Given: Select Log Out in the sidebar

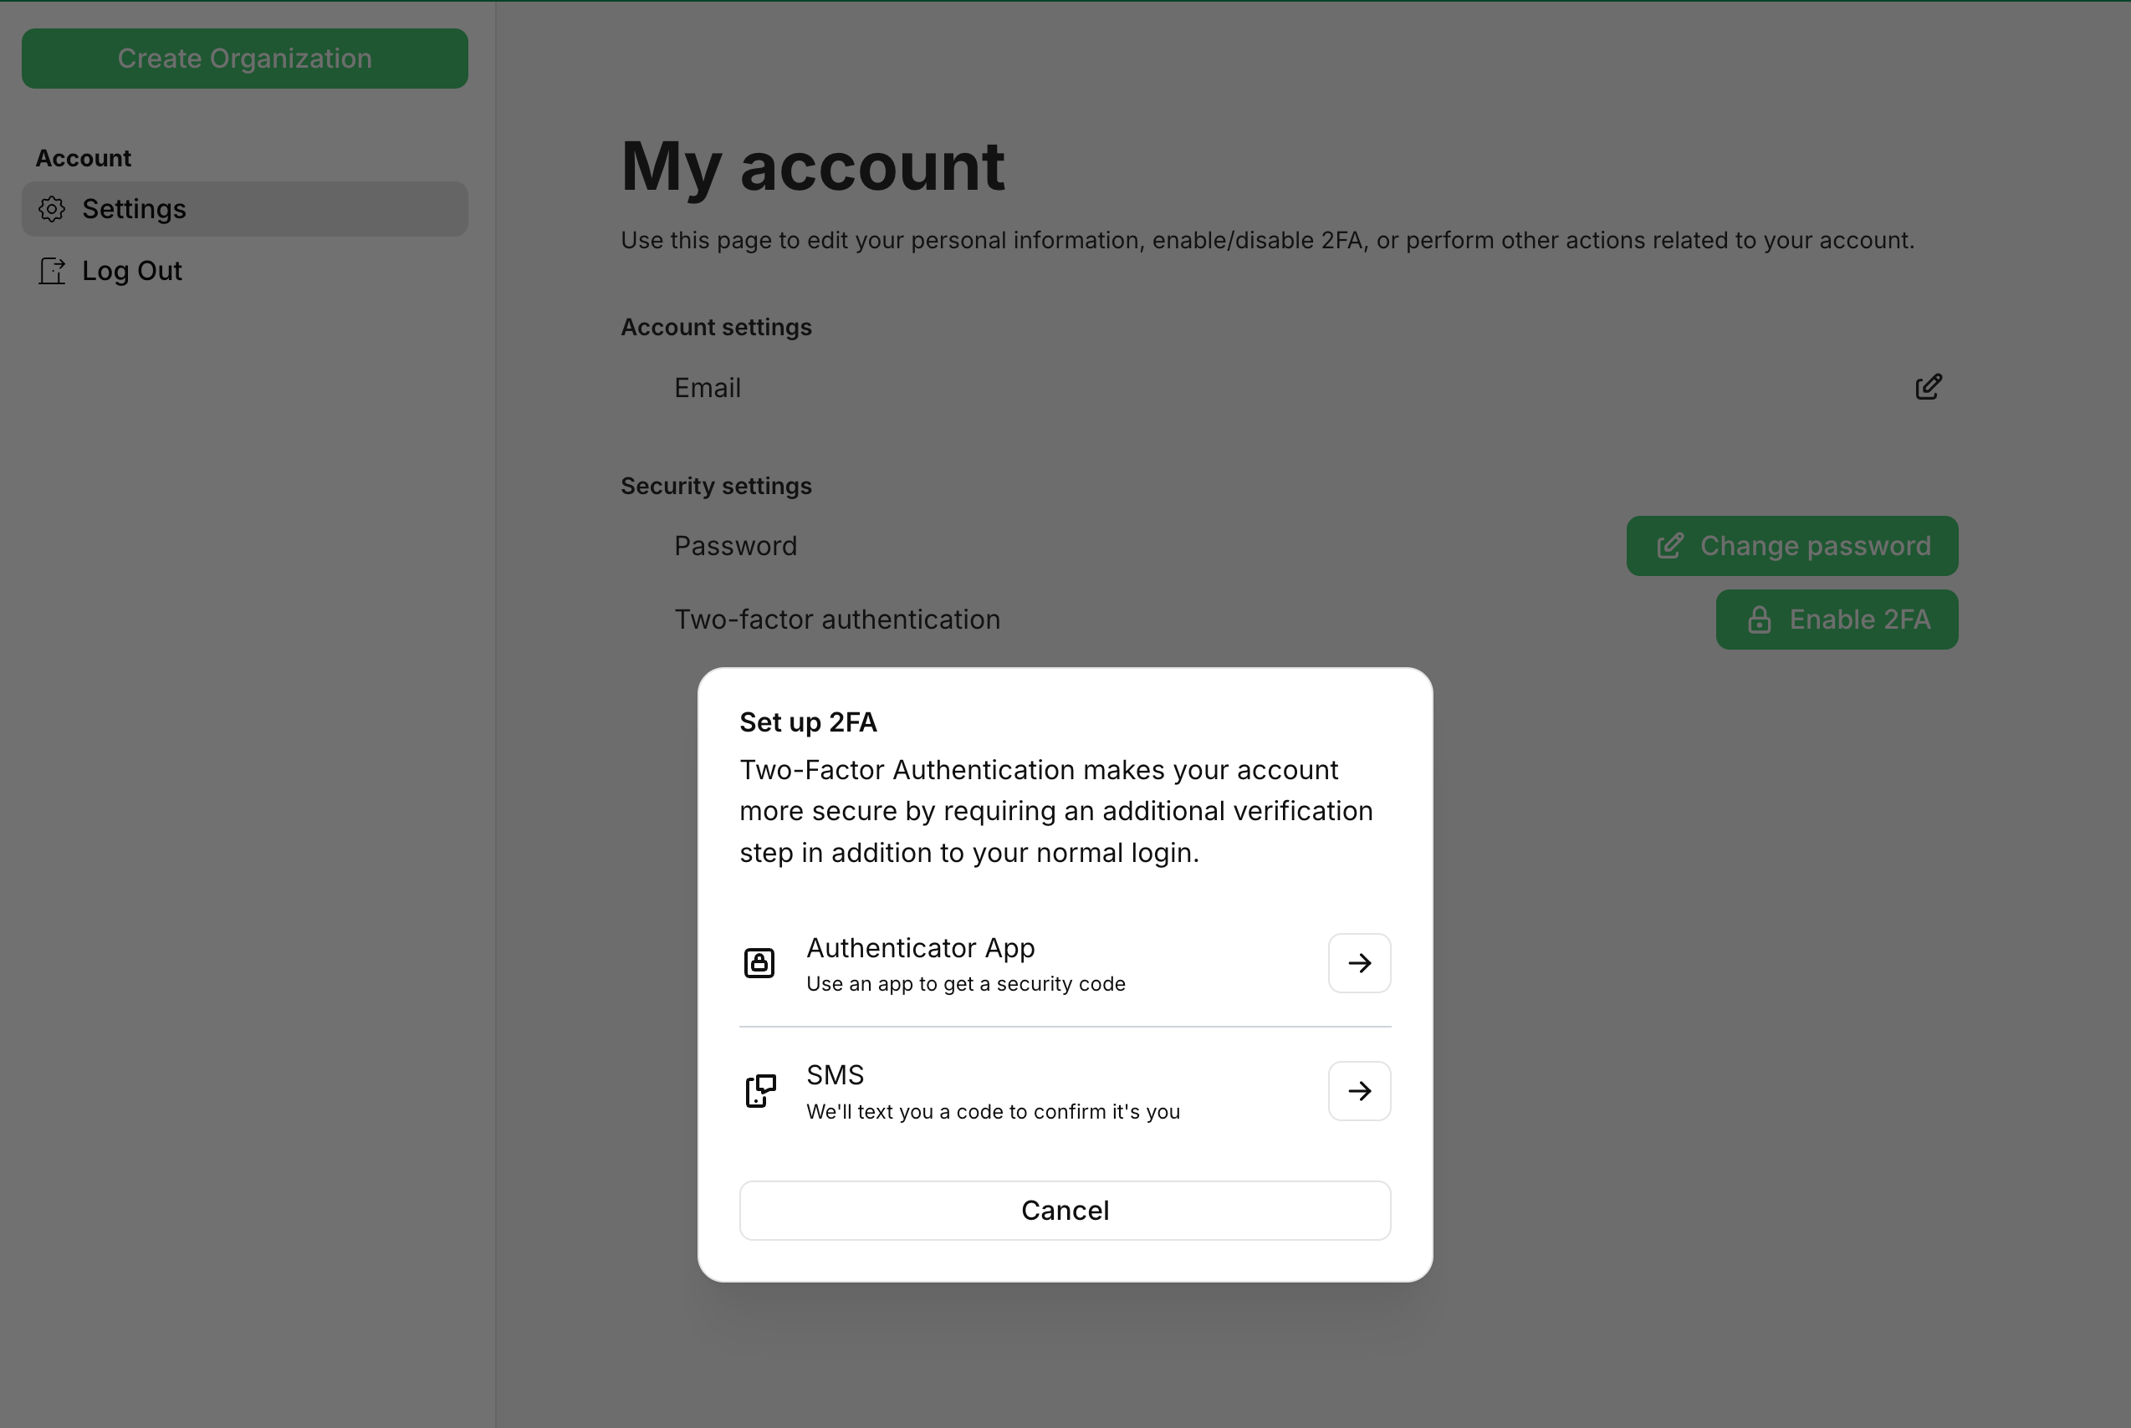Looking at the screenshot, I should [245, 271].
